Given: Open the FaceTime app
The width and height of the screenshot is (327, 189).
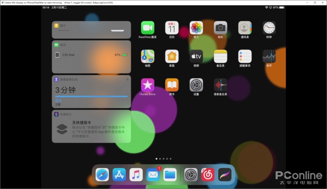Looking at the screenshot, I should pyautogui.click(x=148, y=28).
